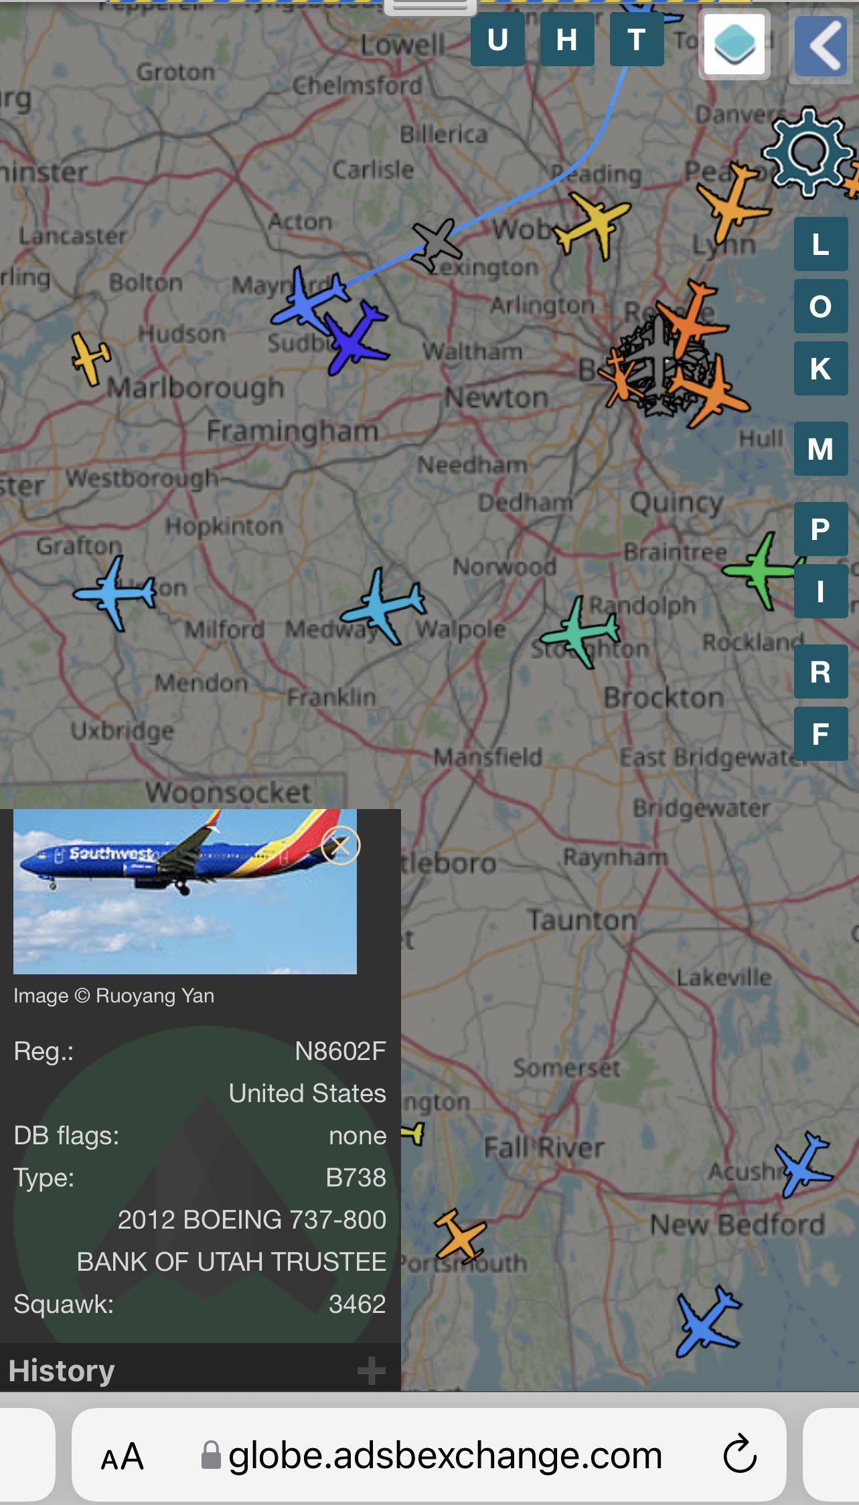Open settings with the gear icon

809,152
